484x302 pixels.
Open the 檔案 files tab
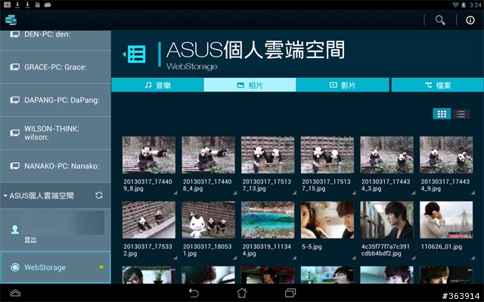click(x=437, y=85)
